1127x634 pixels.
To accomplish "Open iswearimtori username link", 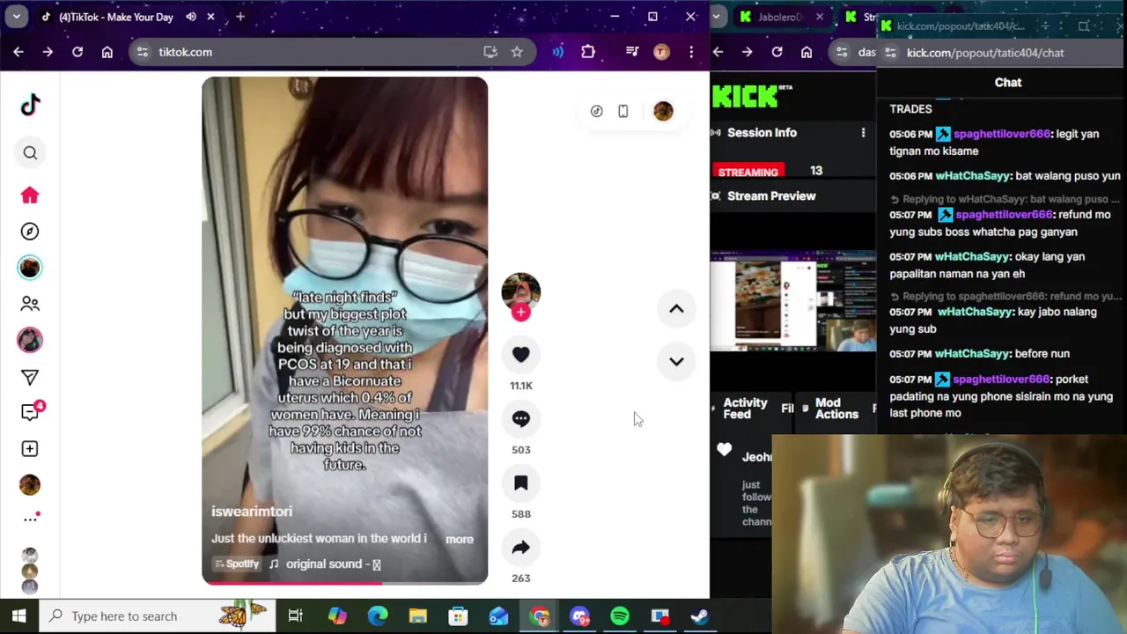I will tap(252, 512).
